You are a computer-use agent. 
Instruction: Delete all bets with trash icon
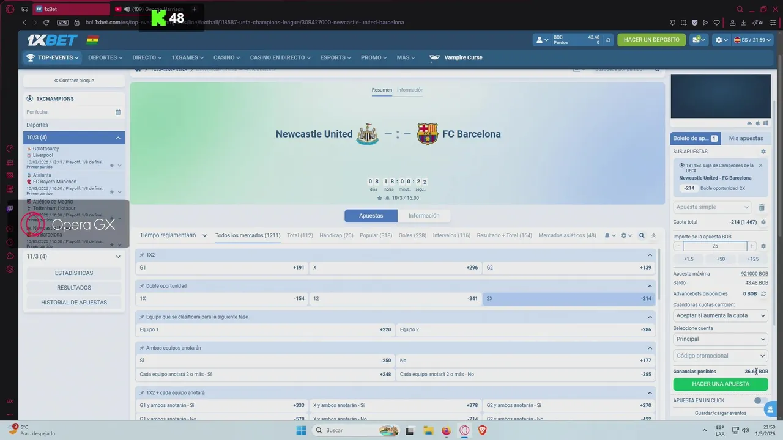tap(762, 207)
